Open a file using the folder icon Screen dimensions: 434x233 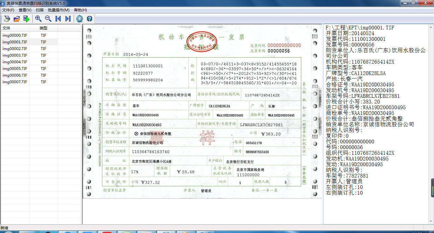[17, 19]
